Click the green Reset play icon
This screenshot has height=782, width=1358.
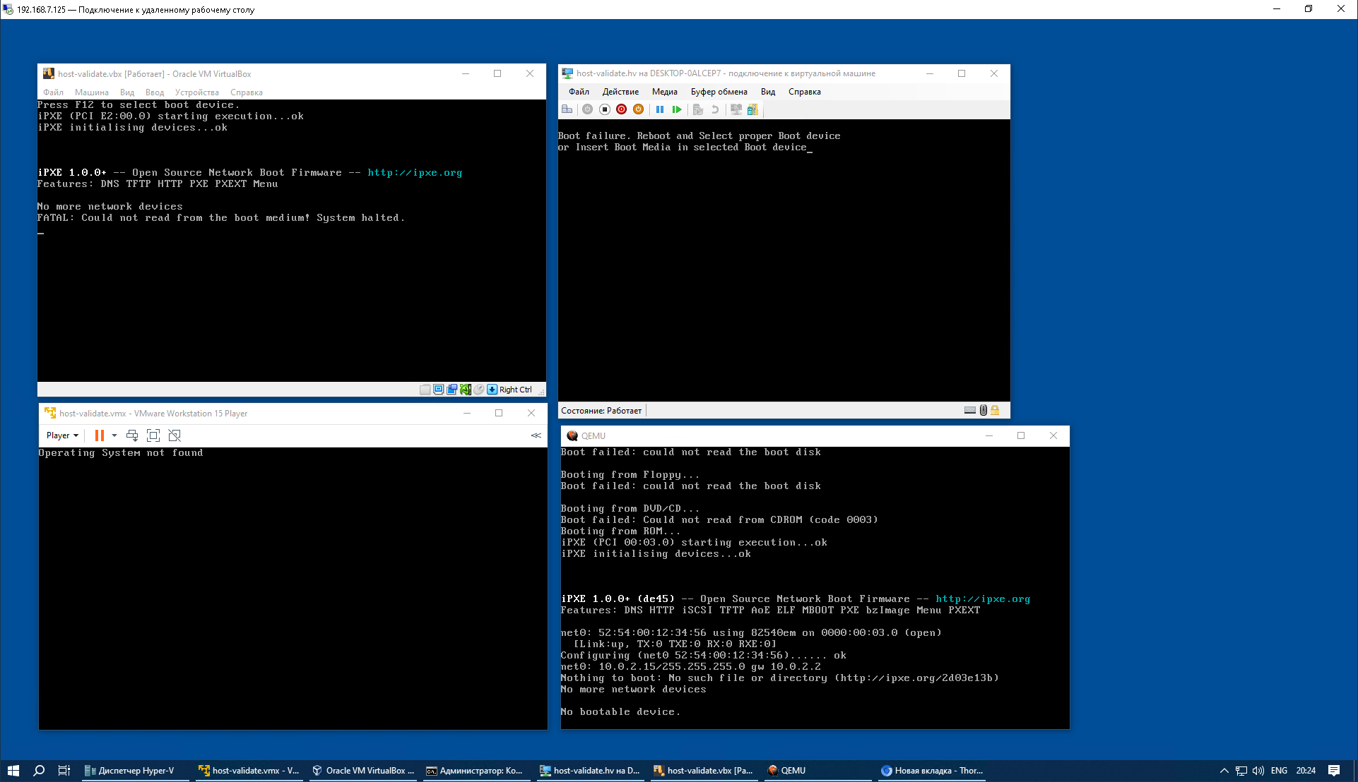[677, 109]
